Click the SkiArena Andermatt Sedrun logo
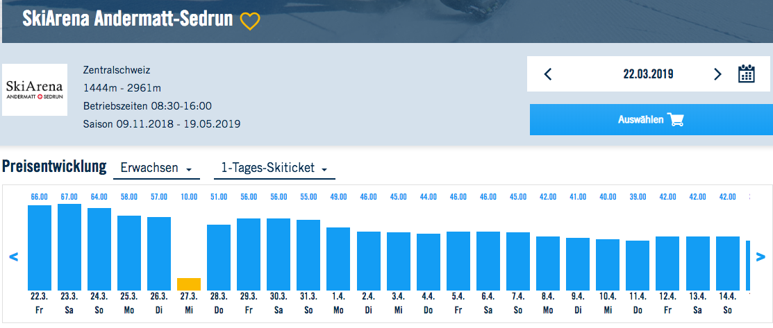Viewport: 773px width, 328px height. coord(35,90)
